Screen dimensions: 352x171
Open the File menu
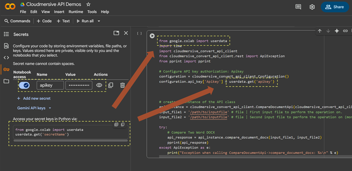tap(23, 12)
